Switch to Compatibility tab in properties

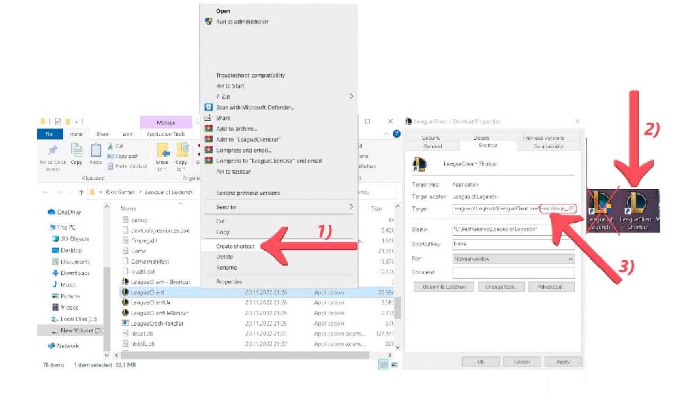[548, 146]
